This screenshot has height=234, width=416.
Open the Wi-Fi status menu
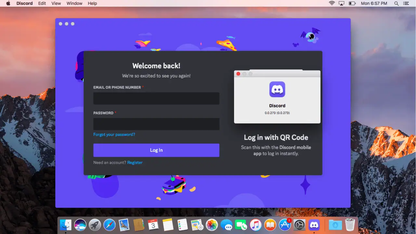[x=332, y=3]
